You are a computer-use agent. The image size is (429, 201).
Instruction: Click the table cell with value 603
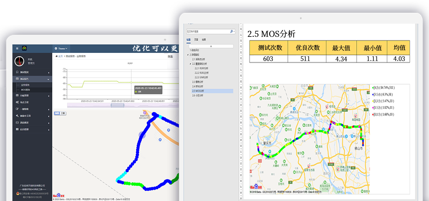tap(268, 59)
